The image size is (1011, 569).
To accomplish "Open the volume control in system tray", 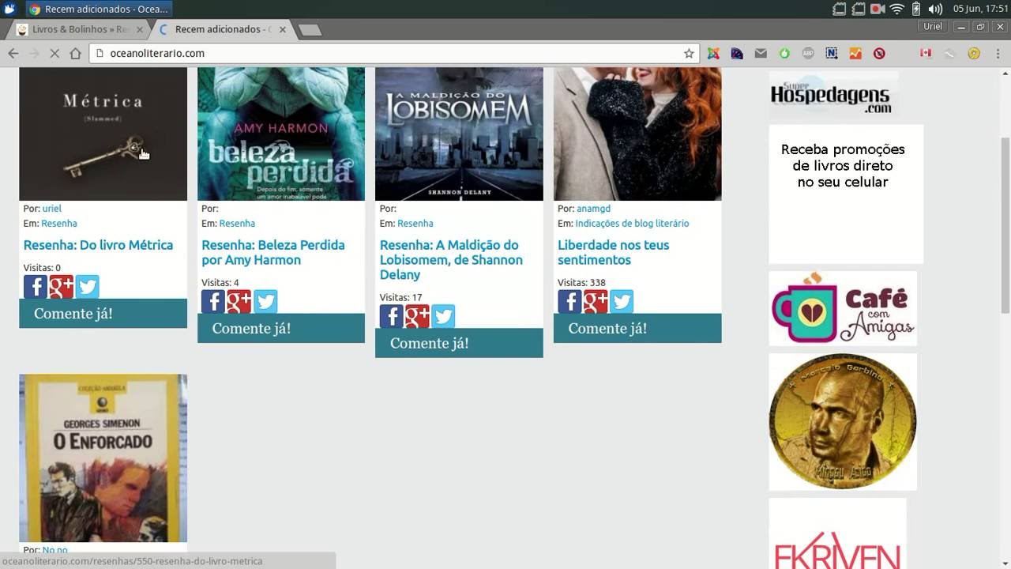I will 935,9.
